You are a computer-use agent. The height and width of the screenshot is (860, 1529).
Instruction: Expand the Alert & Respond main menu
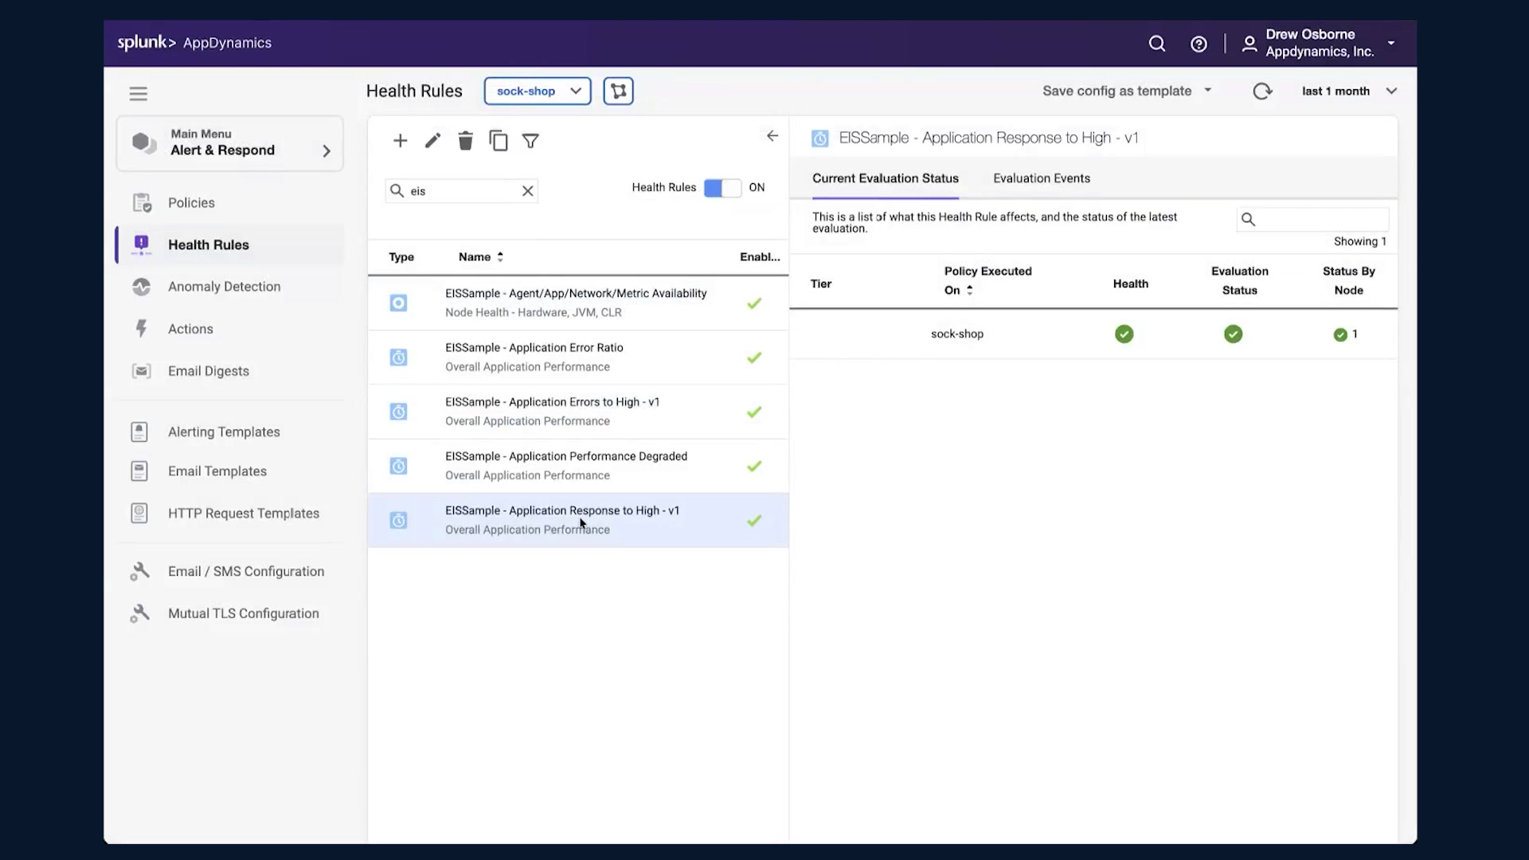click(x=229, y=143)
